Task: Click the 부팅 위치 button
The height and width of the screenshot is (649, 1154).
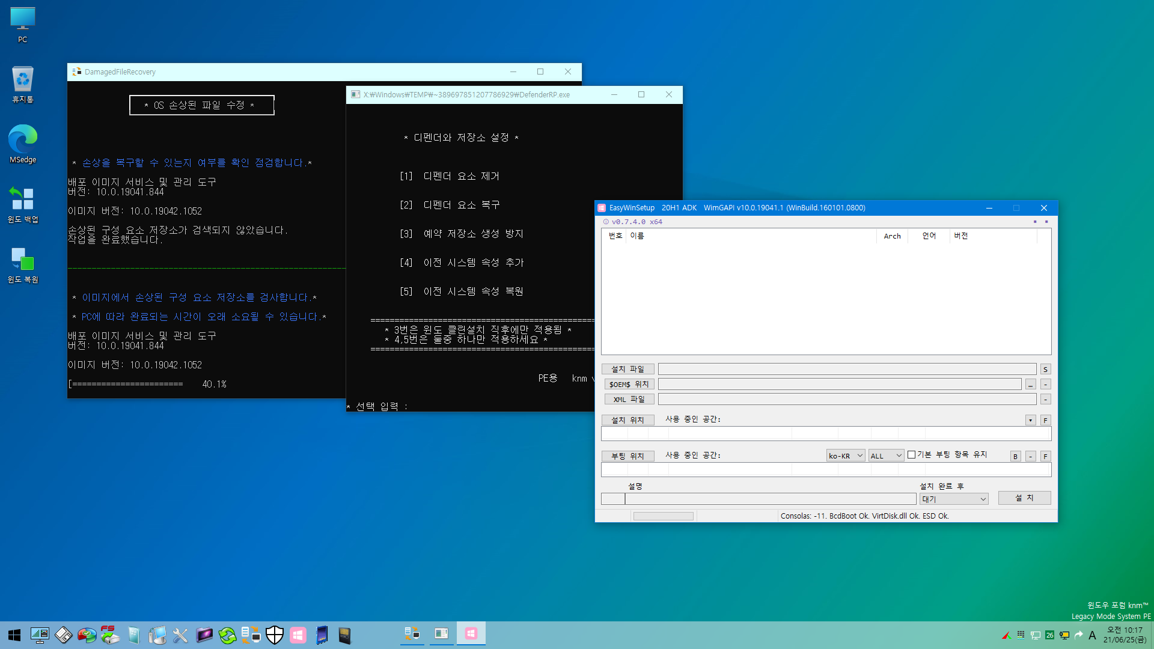Action: 627,456
